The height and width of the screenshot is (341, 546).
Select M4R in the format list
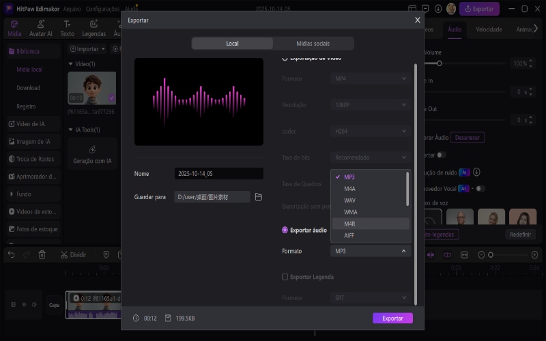pos(349,223)
